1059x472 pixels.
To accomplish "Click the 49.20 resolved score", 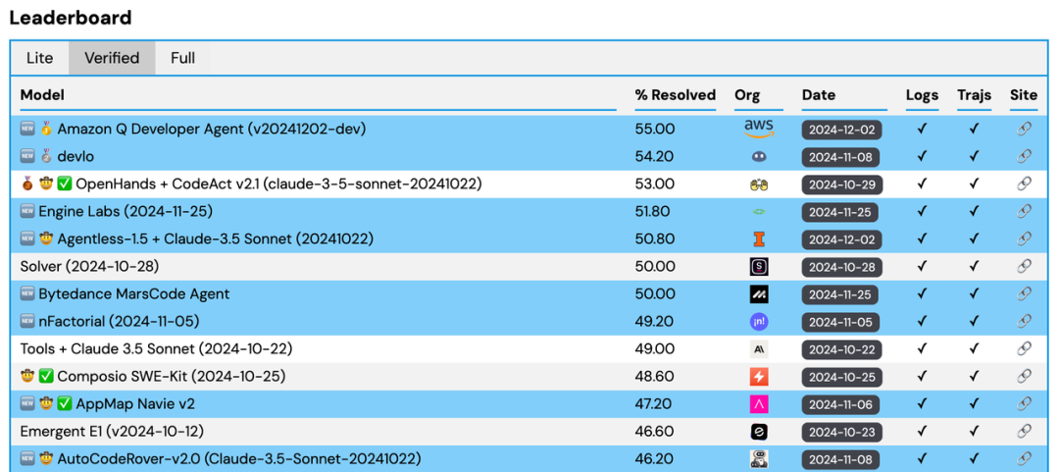I will [x=653, y=321].
